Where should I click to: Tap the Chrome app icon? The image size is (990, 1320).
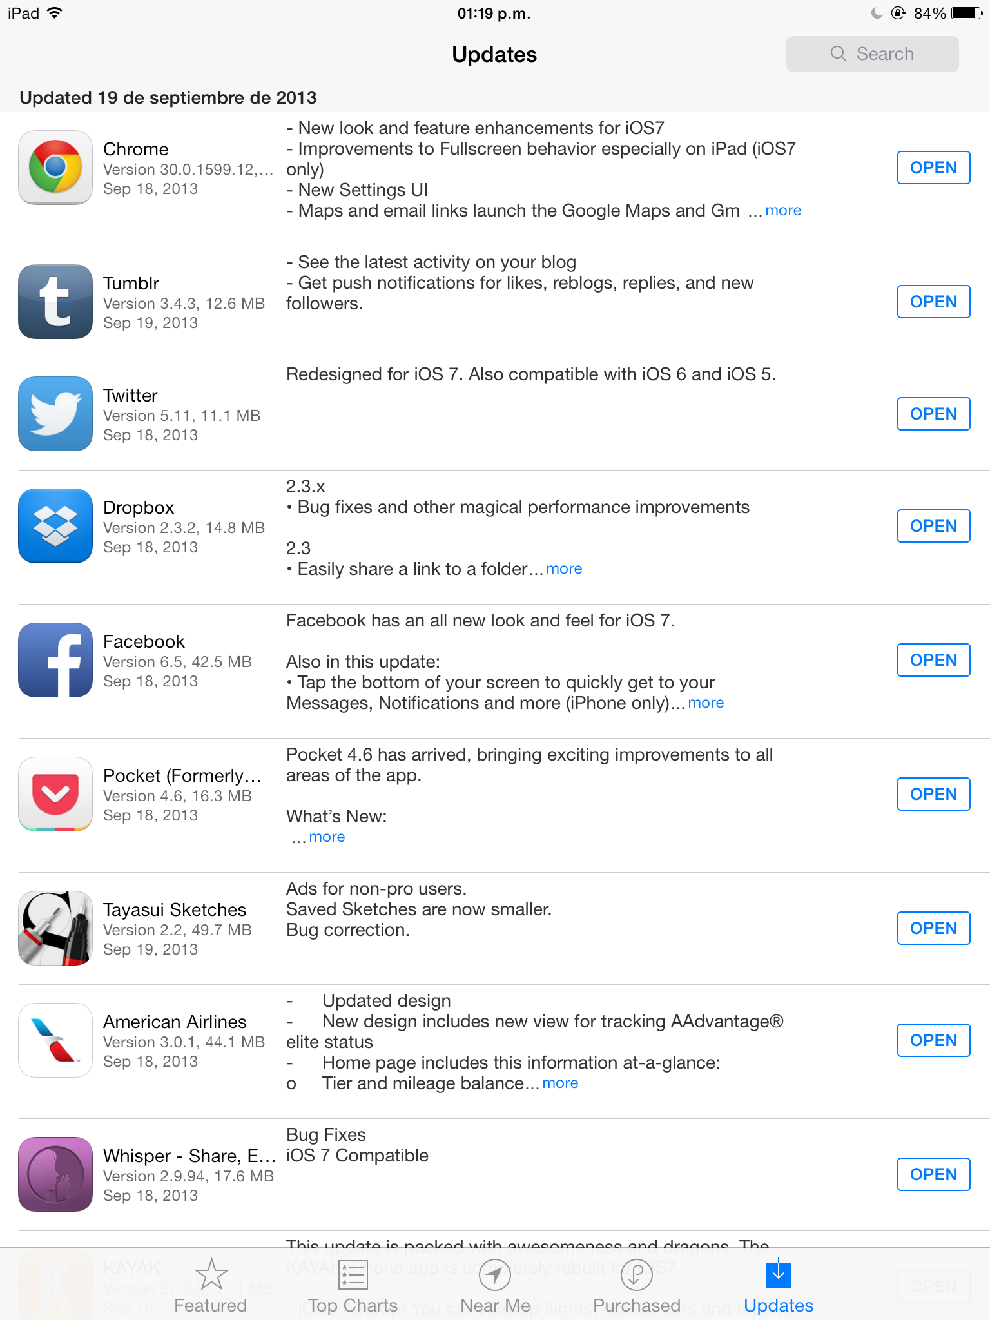pos(55,168)
